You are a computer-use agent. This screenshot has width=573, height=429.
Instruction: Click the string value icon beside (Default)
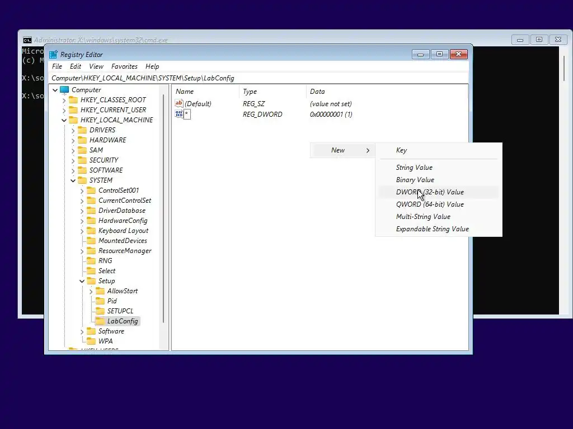pos(179,103)
